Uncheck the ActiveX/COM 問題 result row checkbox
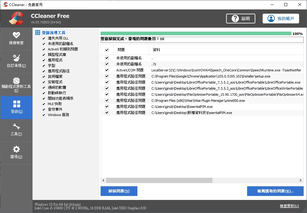 107,70
